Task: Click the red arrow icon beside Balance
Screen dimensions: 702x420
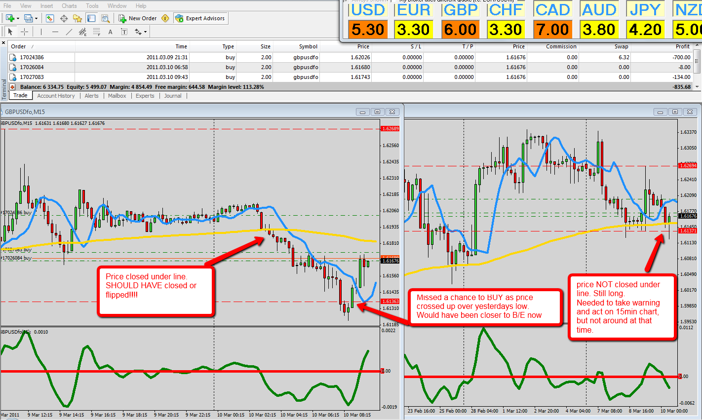Action: click(13, 87)
